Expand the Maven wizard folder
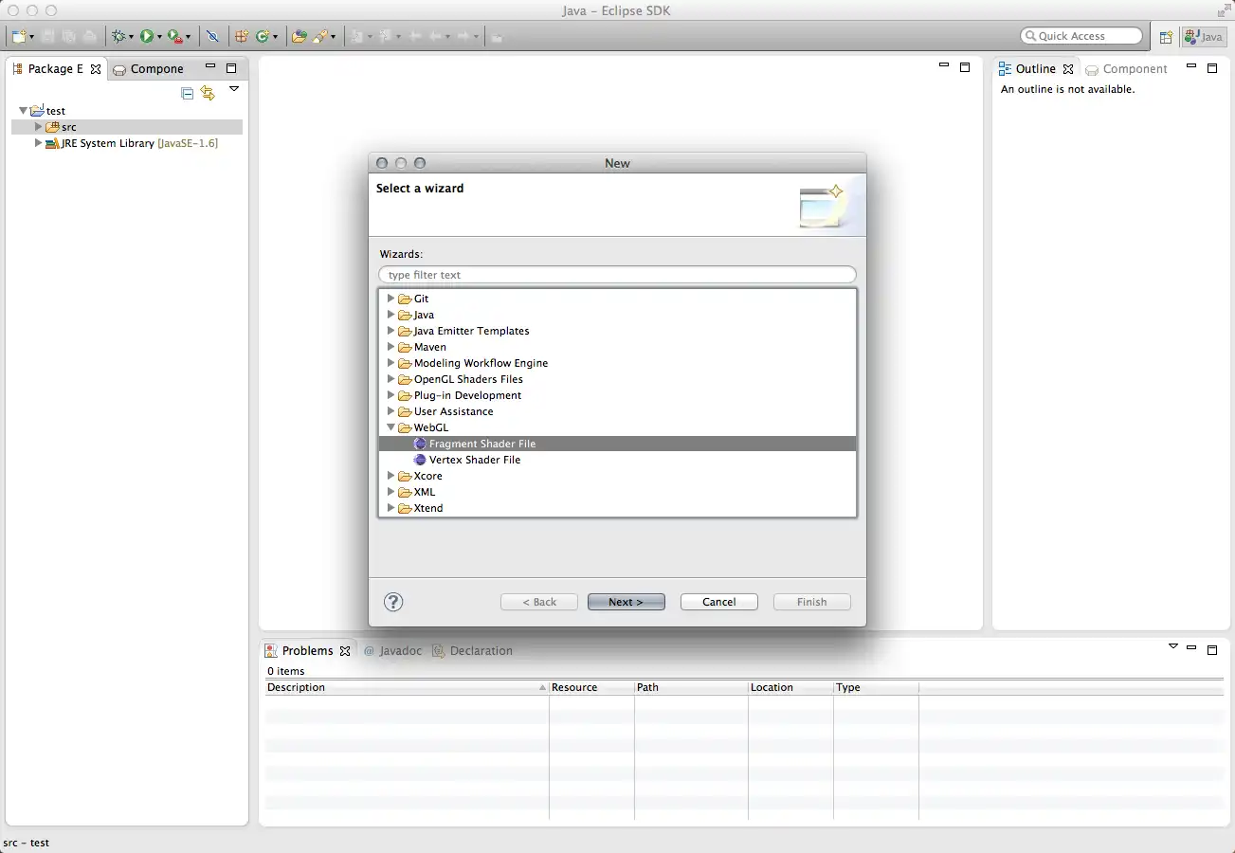Image resolution: width=1235 pixels, height=853 pixels. pos(390,347)
